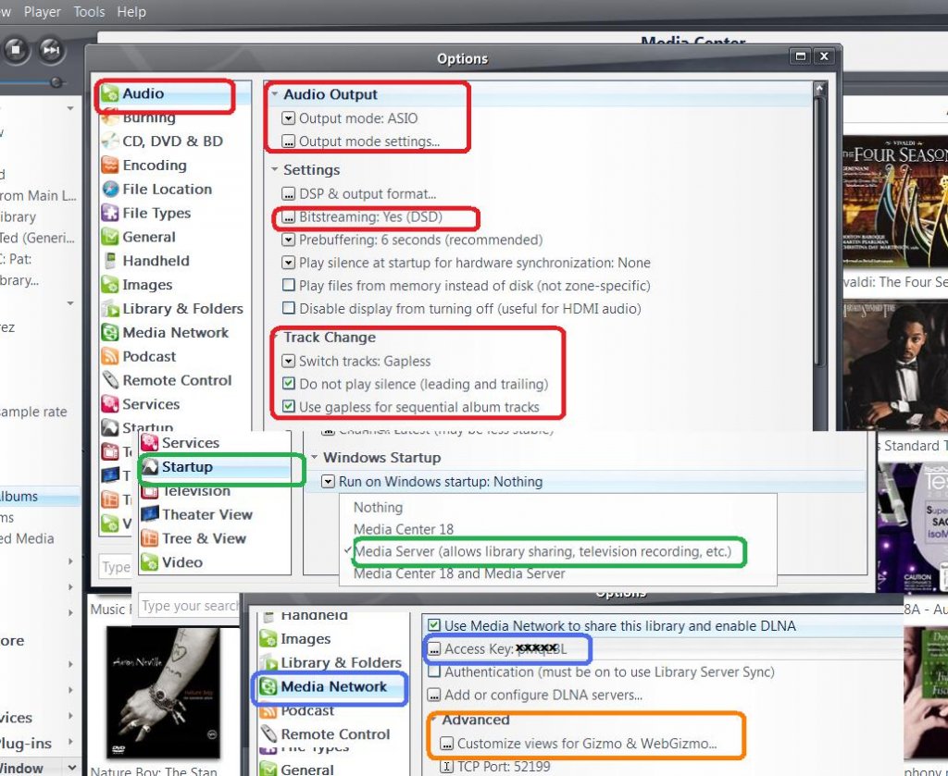948x776 pixels.
Task: Click the File Location compass icon
Action: [x=110, y=189]
